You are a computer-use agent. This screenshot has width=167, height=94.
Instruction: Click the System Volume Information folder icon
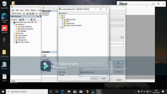tap(64, 26)
